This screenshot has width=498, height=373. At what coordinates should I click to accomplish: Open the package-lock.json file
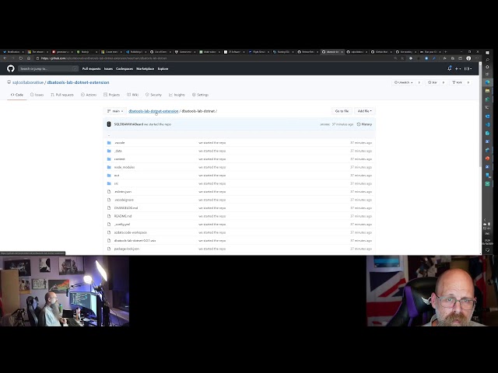(127, 249)
